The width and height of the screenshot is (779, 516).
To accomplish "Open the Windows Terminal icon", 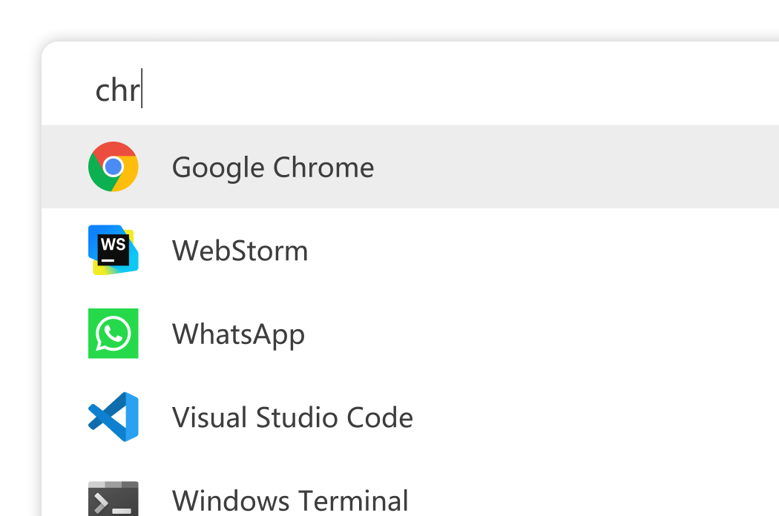I will click(x=114, y=499).
